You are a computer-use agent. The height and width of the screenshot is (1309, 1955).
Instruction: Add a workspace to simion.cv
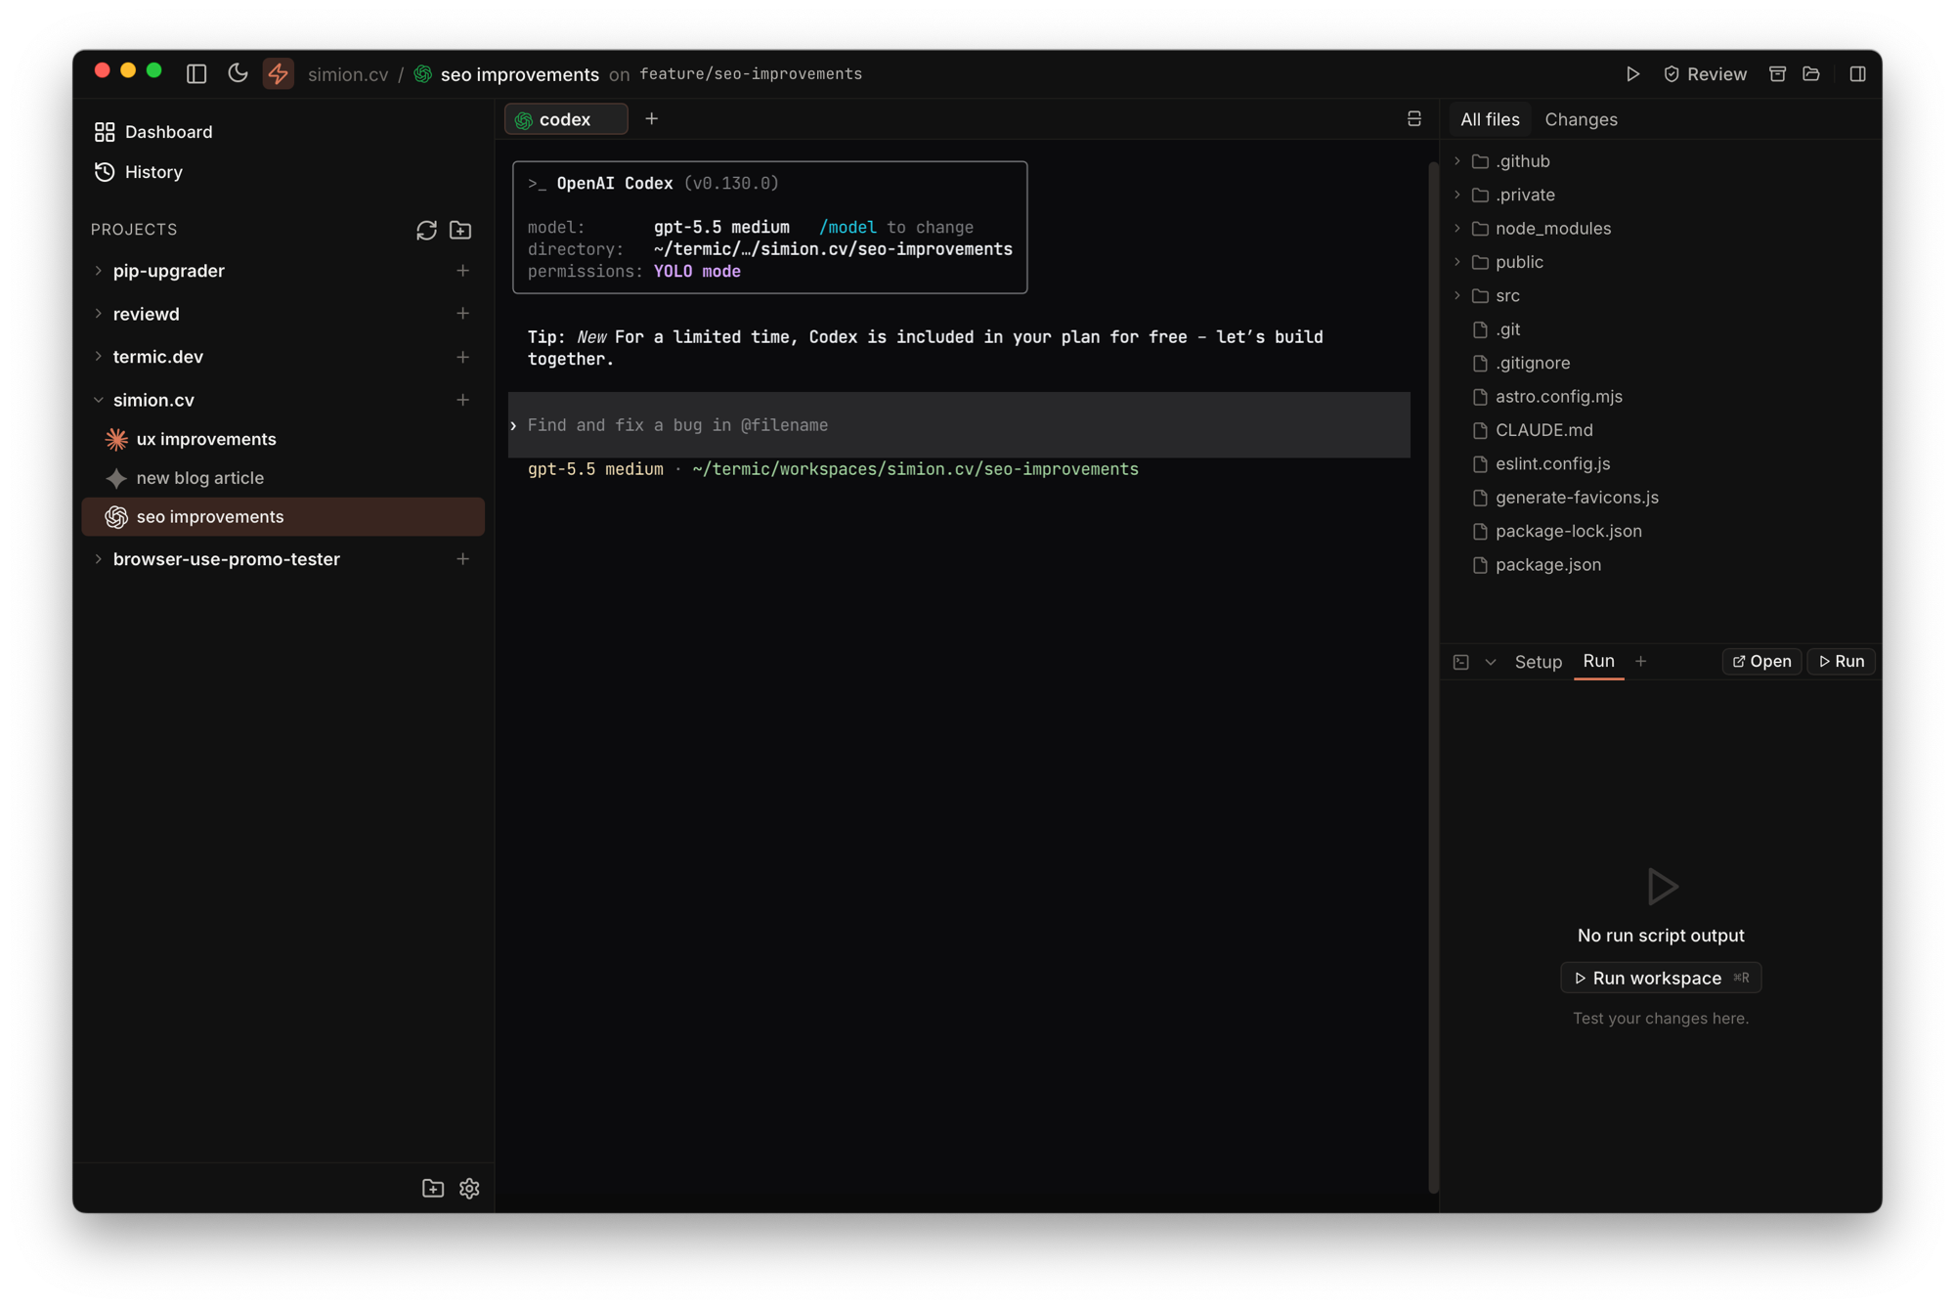pos(462,400)
